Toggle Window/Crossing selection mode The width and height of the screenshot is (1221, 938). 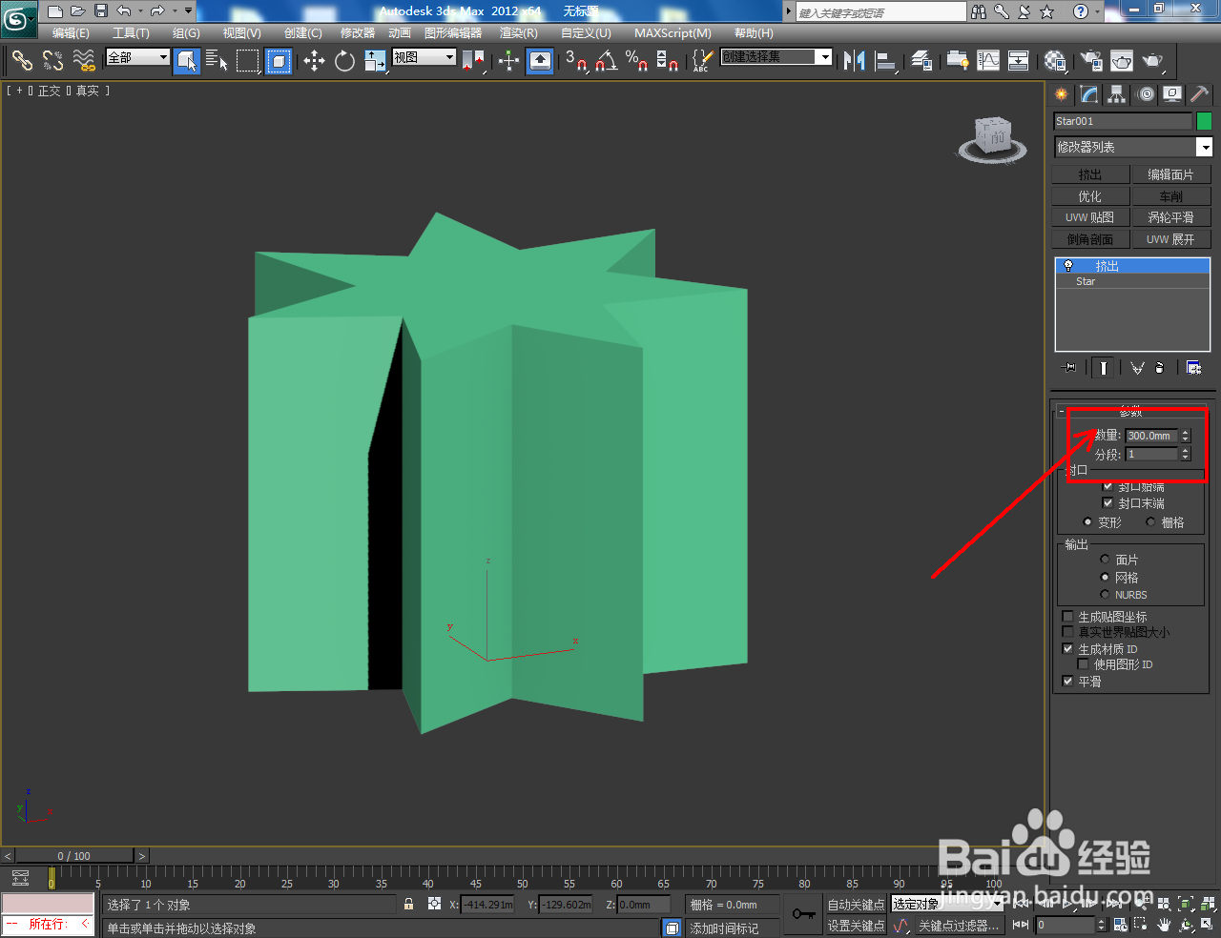[x=279, y=60]
